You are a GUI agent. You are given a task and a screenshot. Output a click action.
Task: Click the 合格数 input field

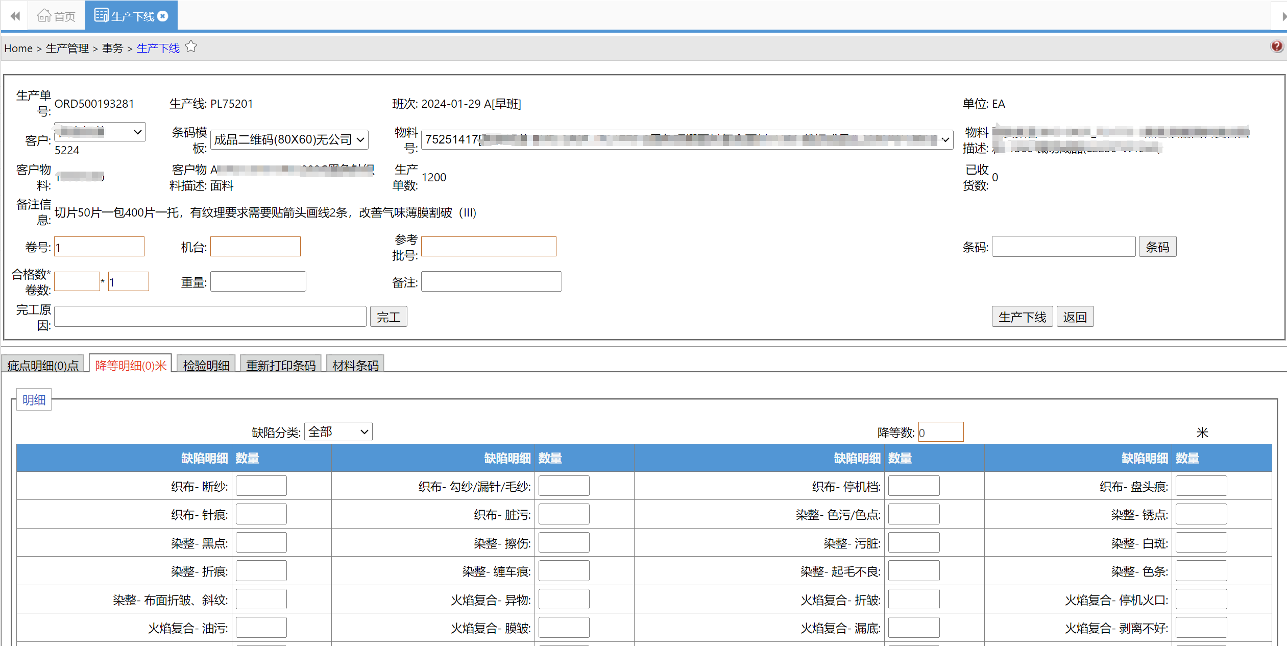[77, 281]
